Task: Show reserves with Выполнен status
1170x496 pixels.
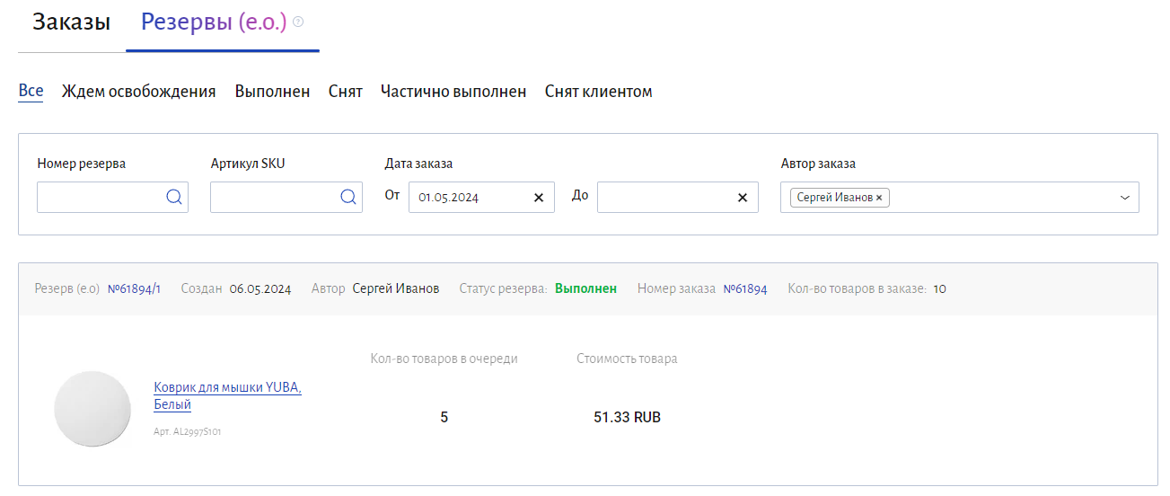Action: point(272,92)
